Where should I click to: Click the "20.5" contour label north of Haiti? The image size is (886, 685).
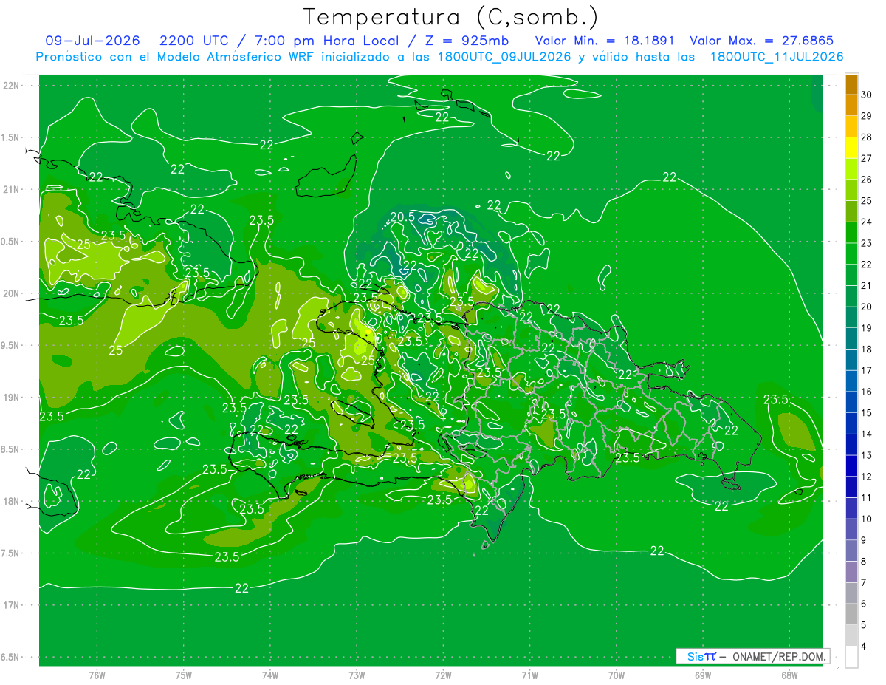(402, 217)
